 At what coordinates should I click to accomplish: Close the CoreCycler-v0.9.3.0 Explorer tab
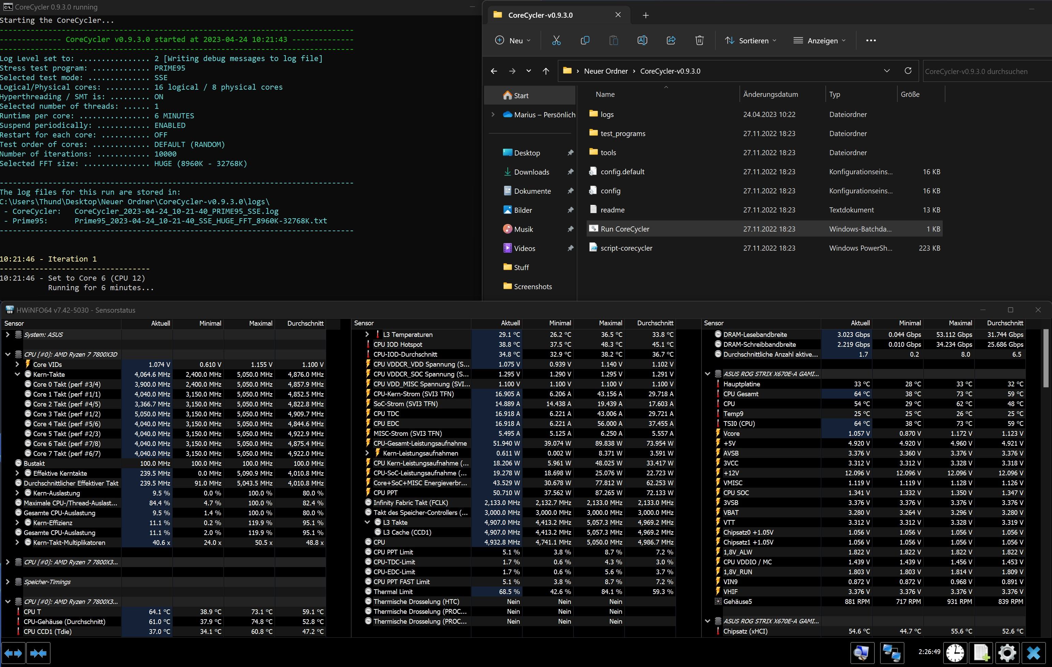[x=618, y=15]
